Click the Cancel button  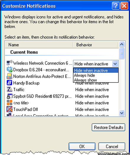point(112,146)
